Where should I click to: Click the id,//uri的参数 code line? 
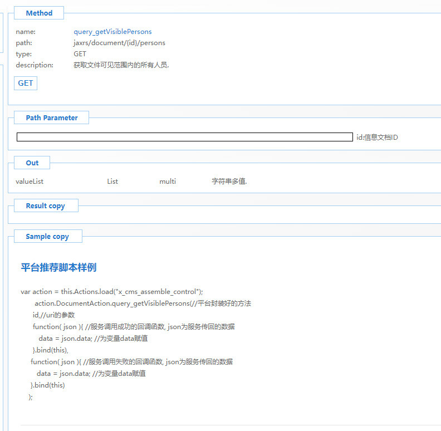tap(53, 315)
